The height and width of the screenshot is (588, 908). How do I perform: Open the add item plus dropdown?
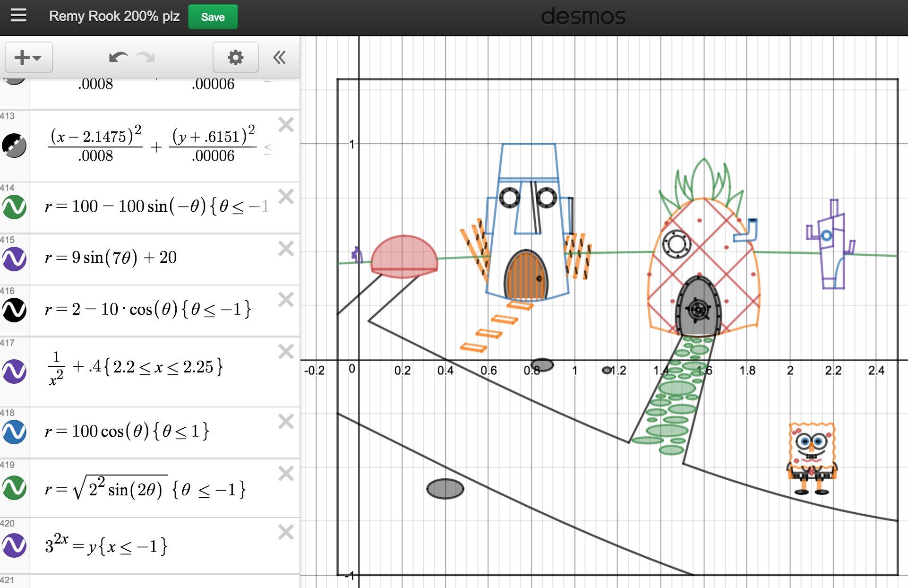pyautogui.click(x=28, y=58)
